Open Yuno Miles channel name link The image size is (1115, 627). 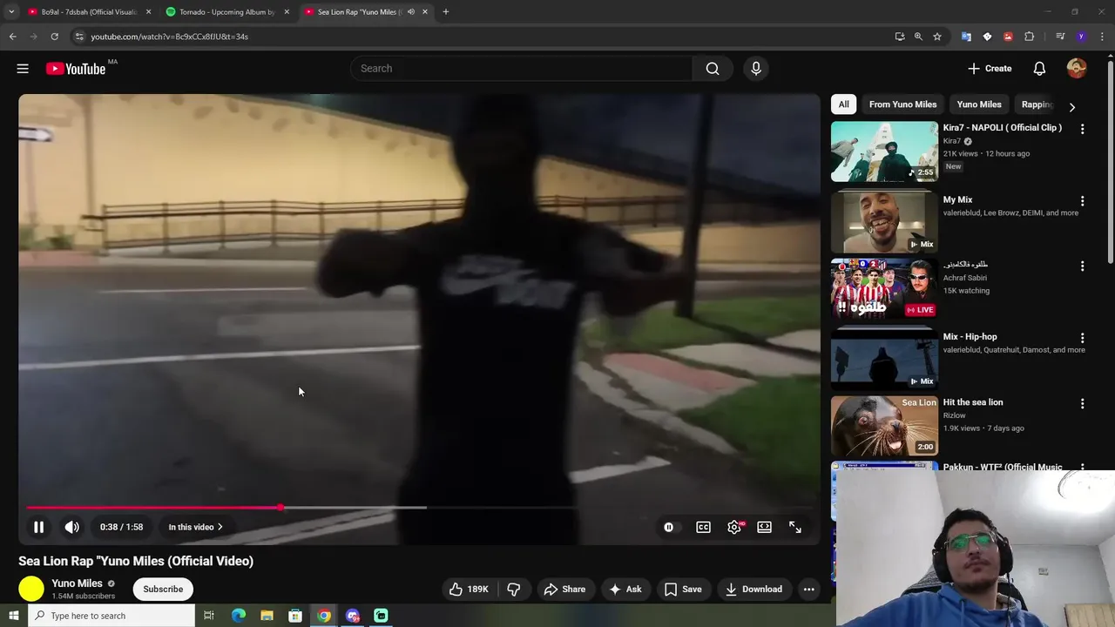click(x=77, y=583)
